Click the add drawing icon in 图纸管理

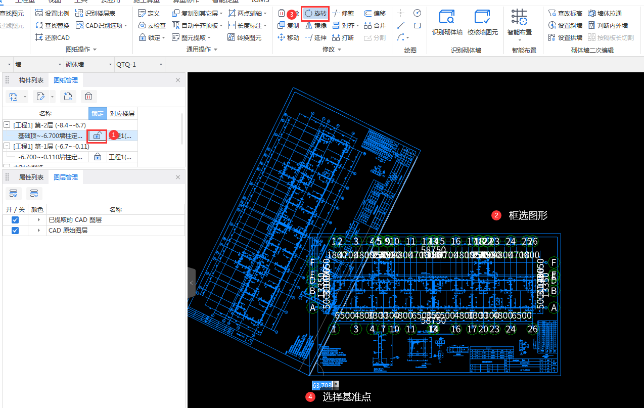click(x=14, y=96)
